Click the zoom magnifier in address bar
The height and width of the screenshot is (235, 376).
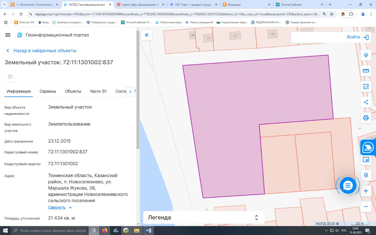click(x=324, y=14)
